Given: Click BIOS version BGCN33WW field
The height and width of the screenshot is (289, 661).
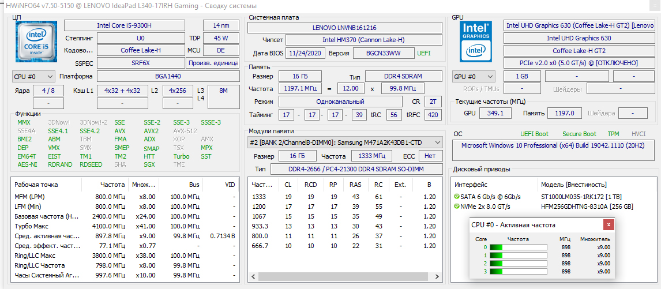Looking at the screenshot, I should click(383, 53).
